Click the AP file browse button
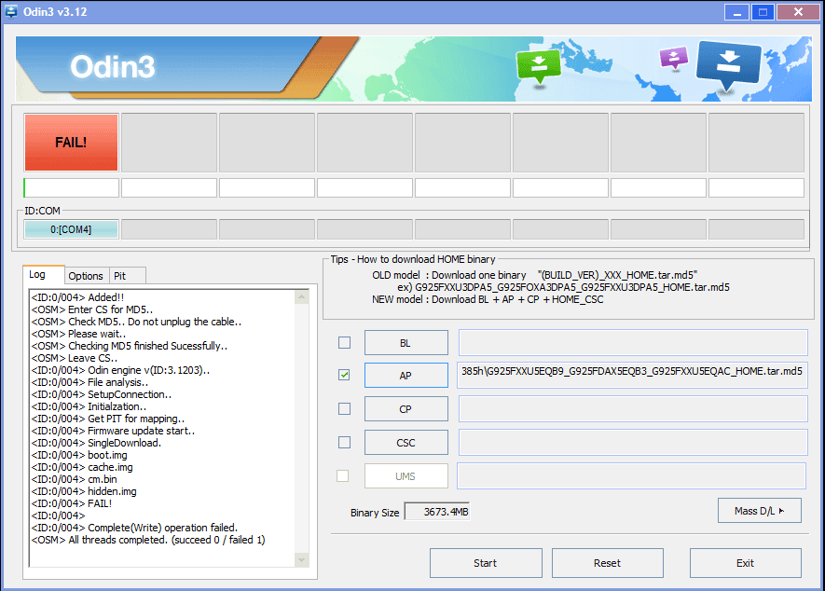The width and height of the screenshot is (825, 591). (406, 376)
